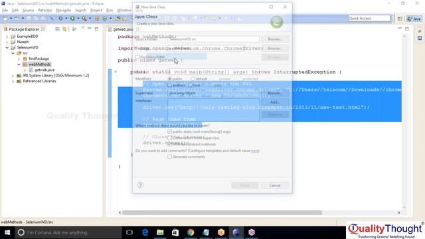Open Package Explorer view menu triangle
Image resolution: width=425 pixels, height=239 pixels.
tap(83, 28)
